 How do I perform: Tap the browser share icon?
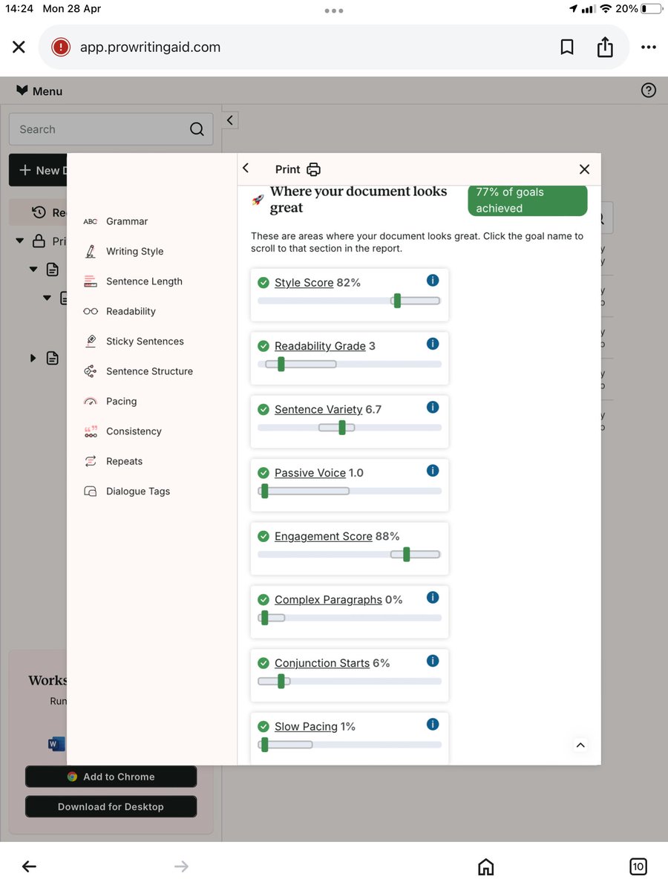click(x=606, y=47)
